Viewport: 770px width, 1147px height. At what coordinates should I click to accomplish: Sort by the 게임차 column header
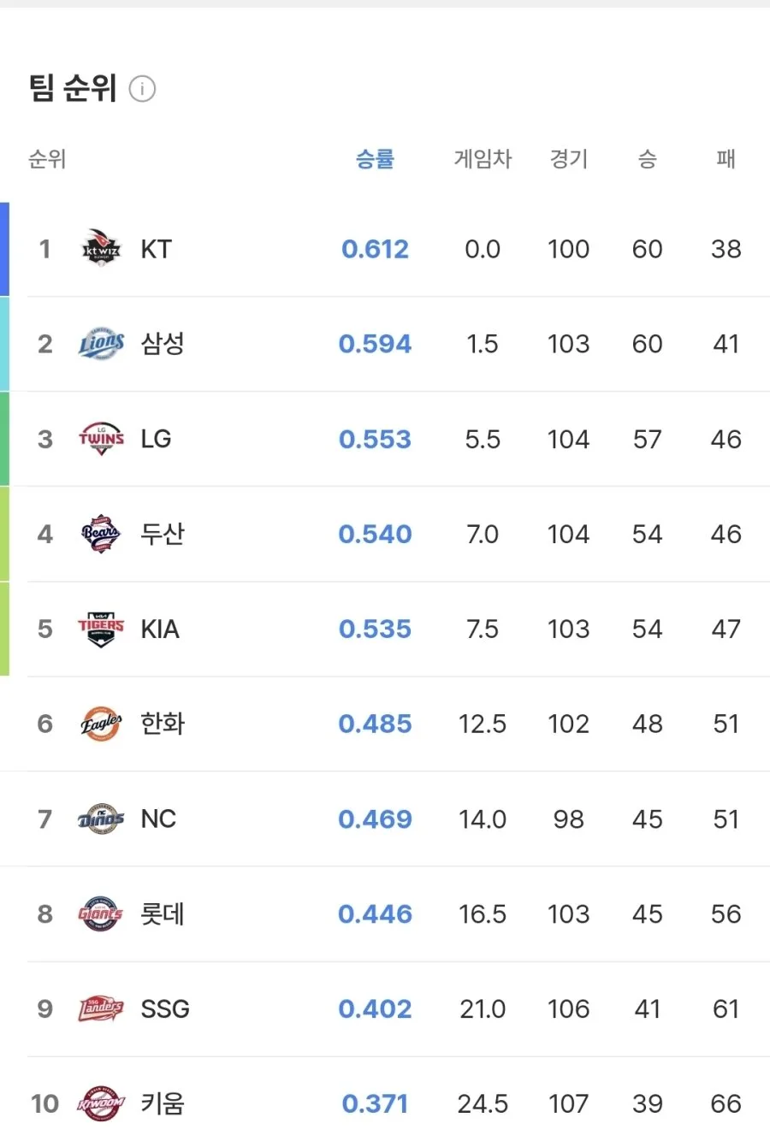click(x=483, y=158)
